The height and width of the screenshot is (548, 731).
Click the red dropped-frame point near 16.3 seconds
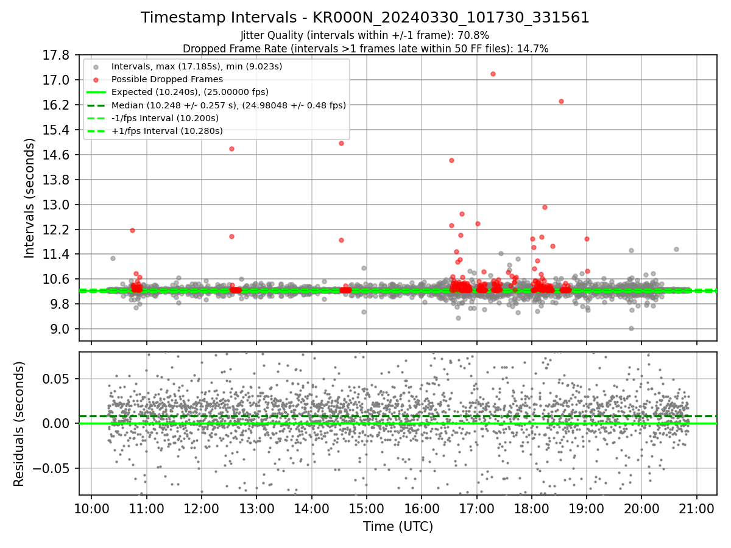tap(561, 101)
